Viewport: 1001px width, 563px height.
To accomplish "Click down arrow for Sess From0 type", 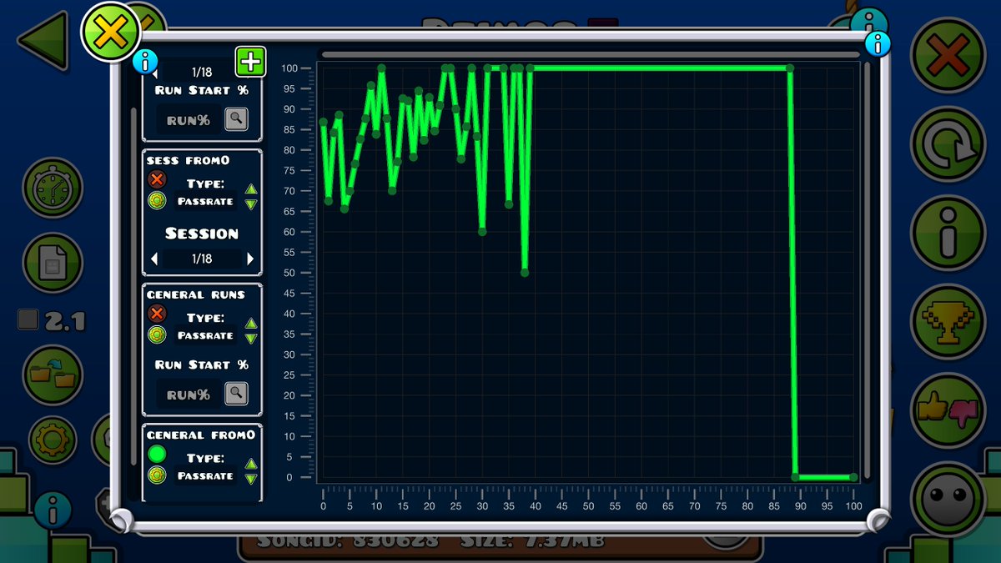I will 251,204.
